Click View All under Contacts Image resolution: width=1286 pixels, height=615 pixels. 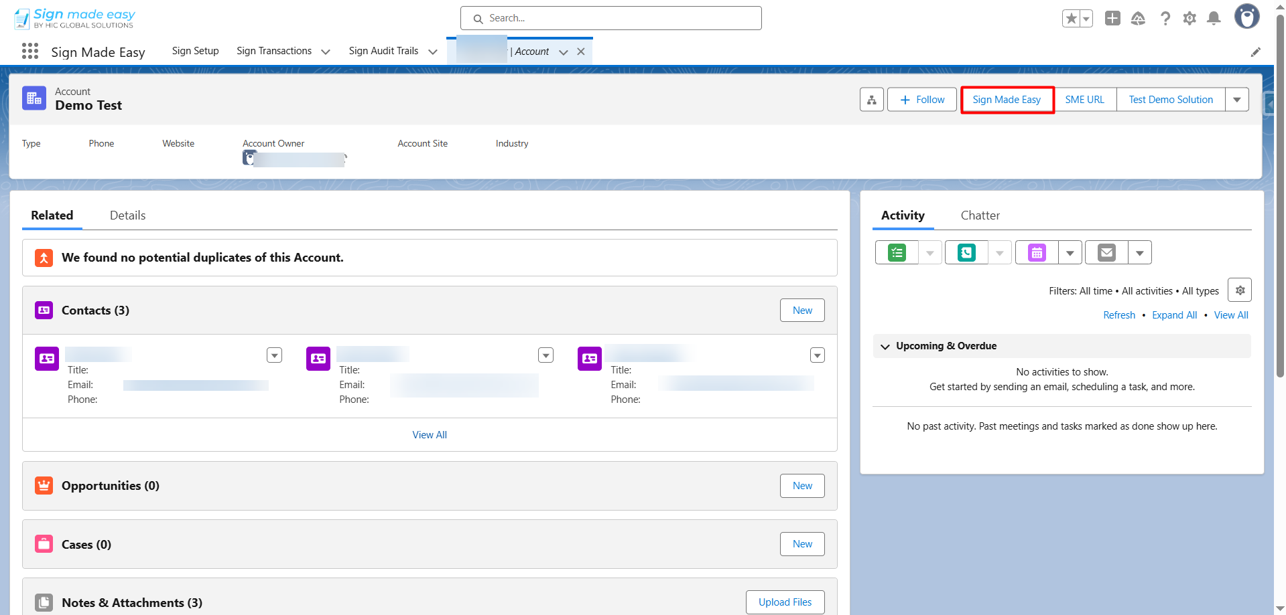[430, 435]
